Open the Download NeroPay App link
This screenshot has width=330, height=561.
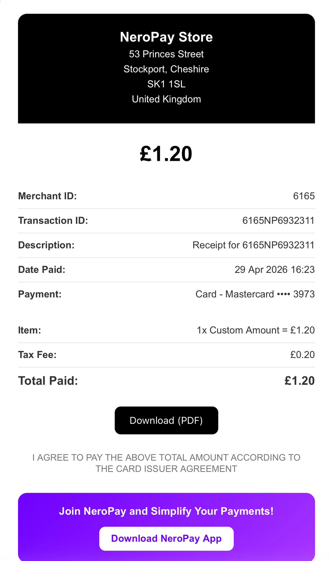point(166,538)
